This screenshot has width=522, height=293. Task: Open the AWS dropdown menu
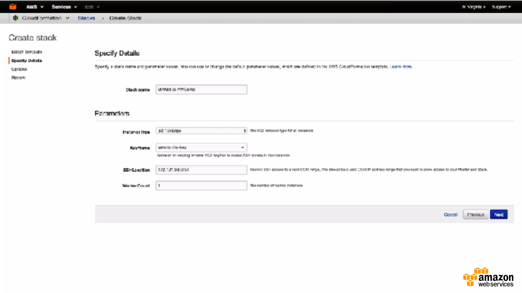[x=35, y=7]
